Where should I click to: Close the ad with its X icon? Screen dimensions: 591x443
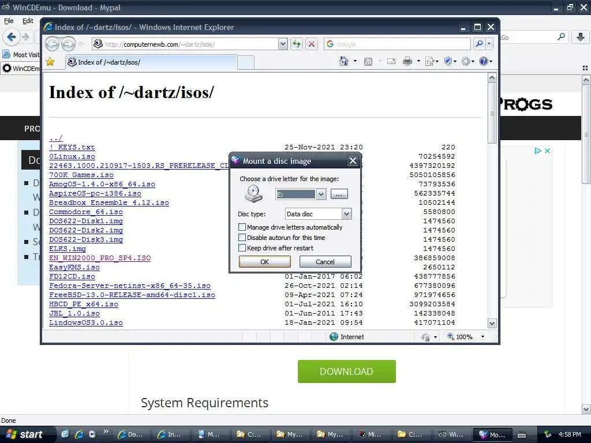tap(547, 151)
